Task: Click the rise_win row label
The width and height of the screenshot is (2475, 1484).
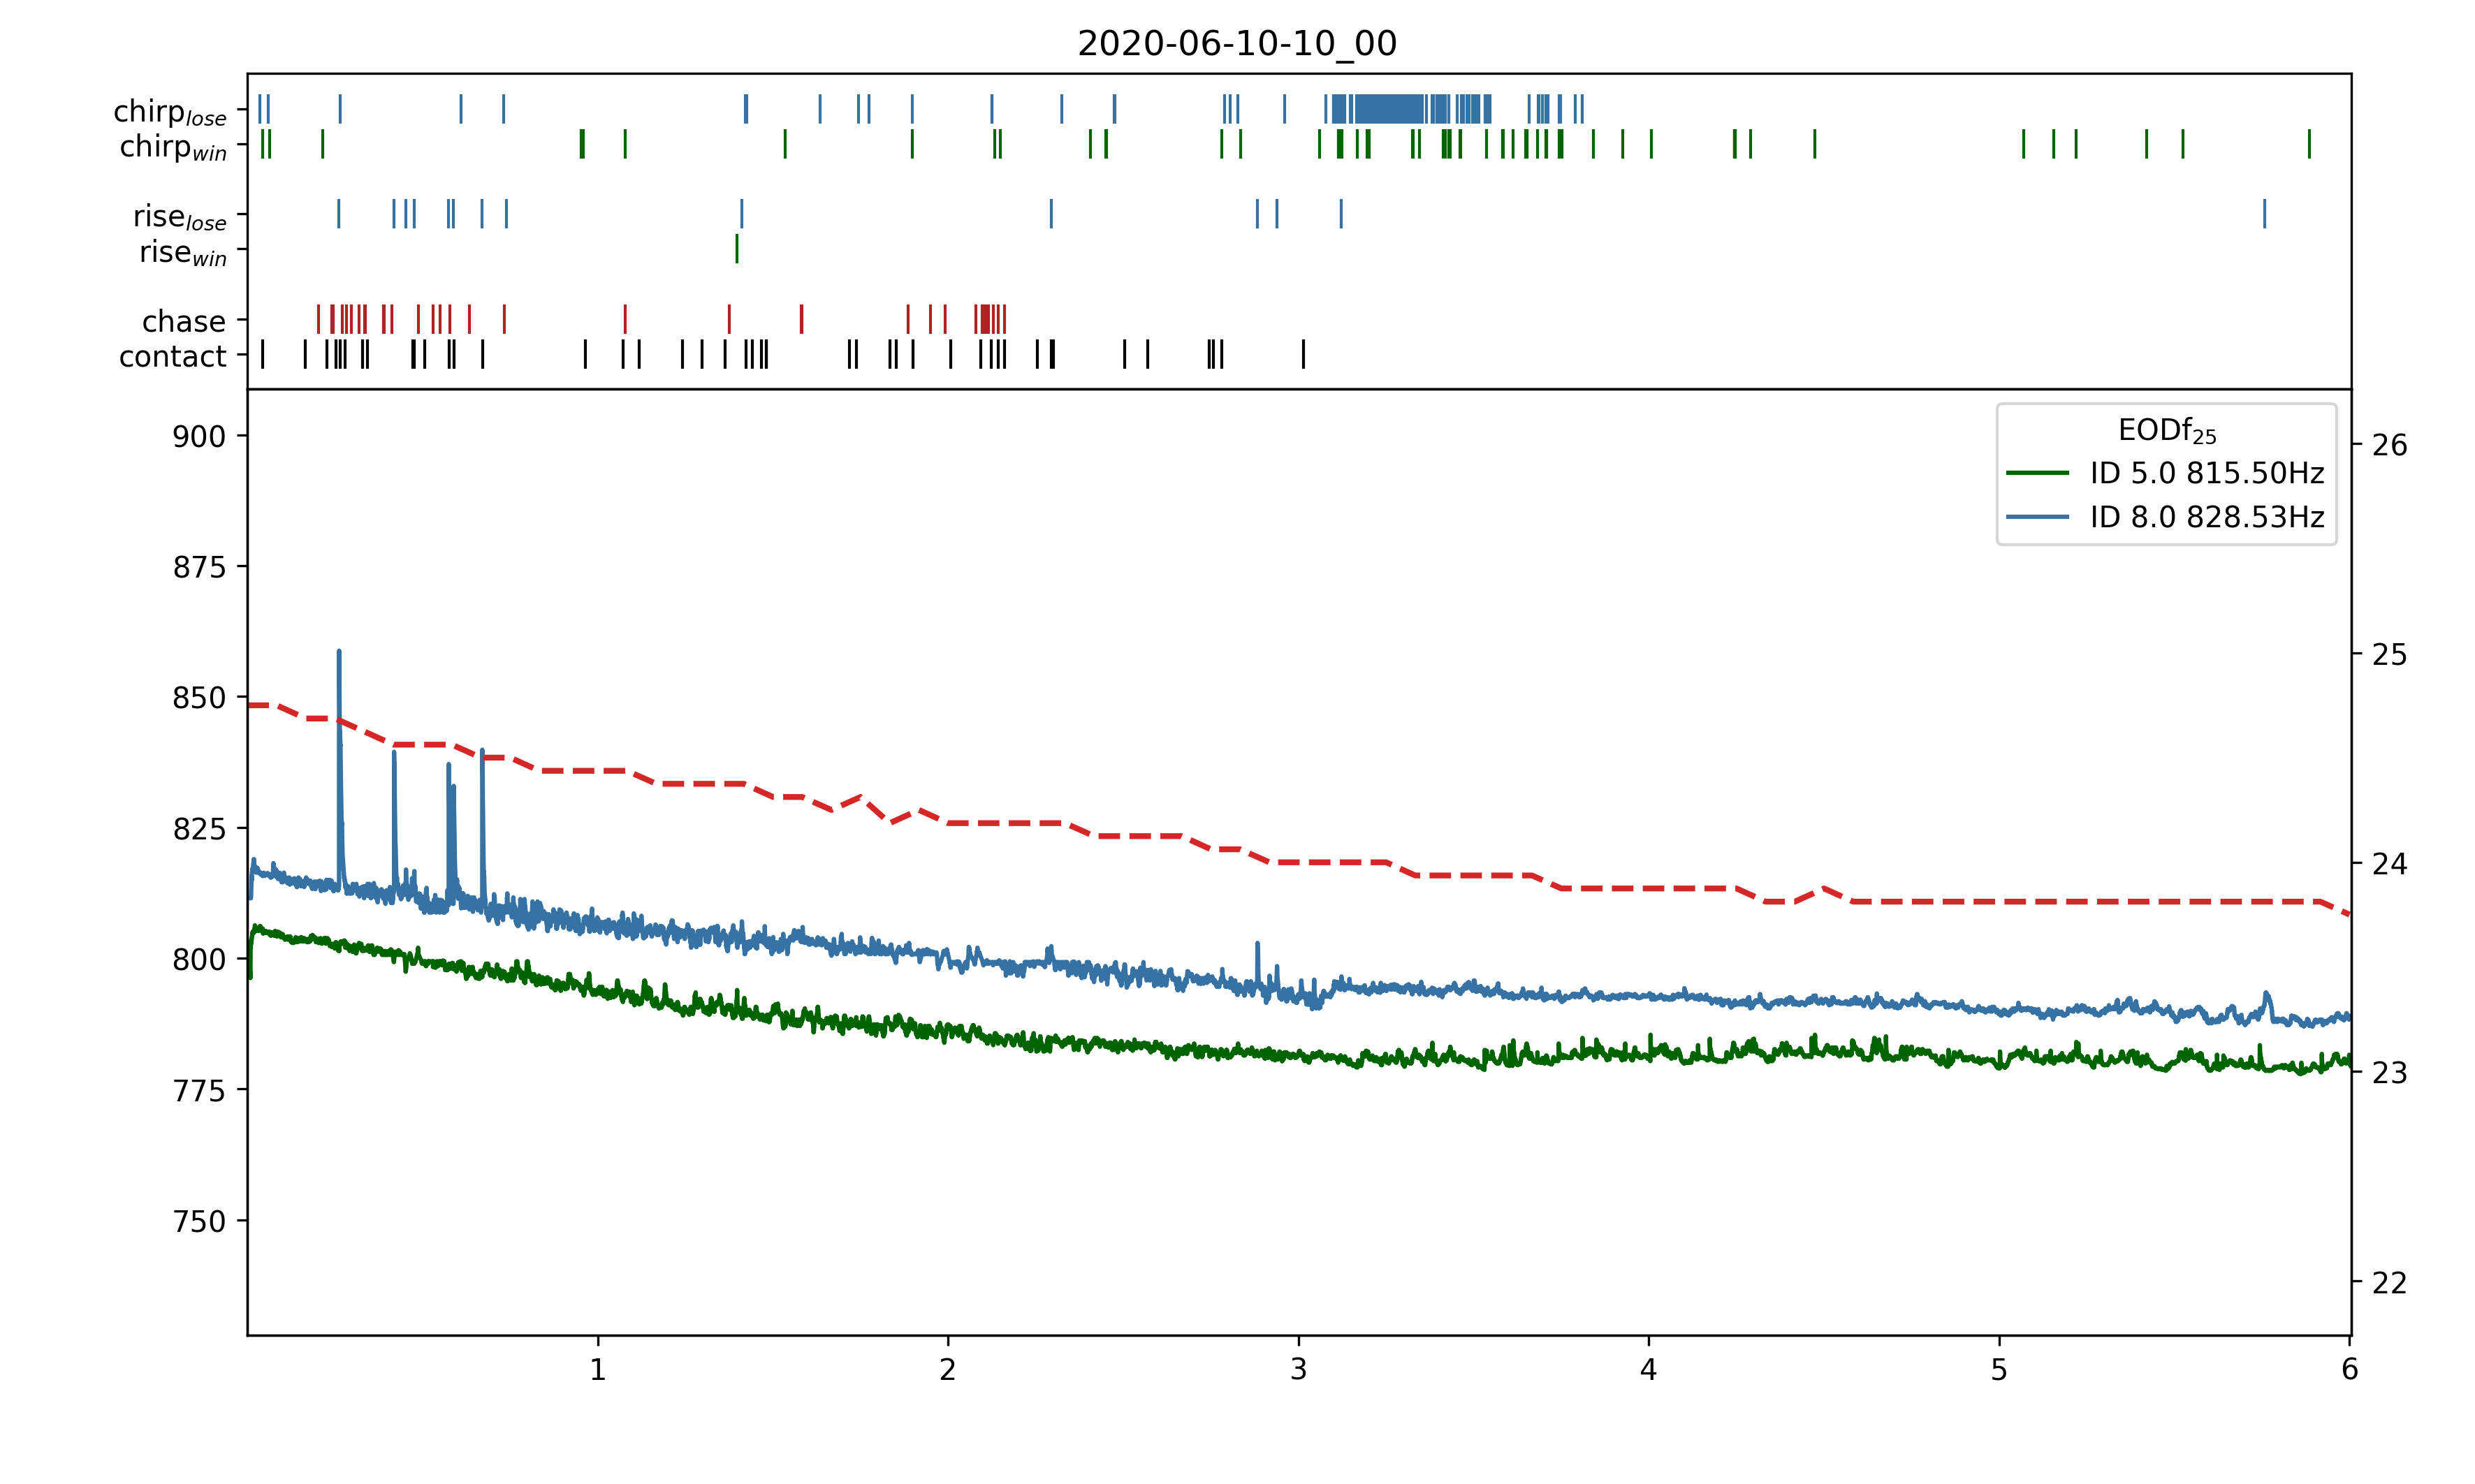Action: tap(183, 252)
